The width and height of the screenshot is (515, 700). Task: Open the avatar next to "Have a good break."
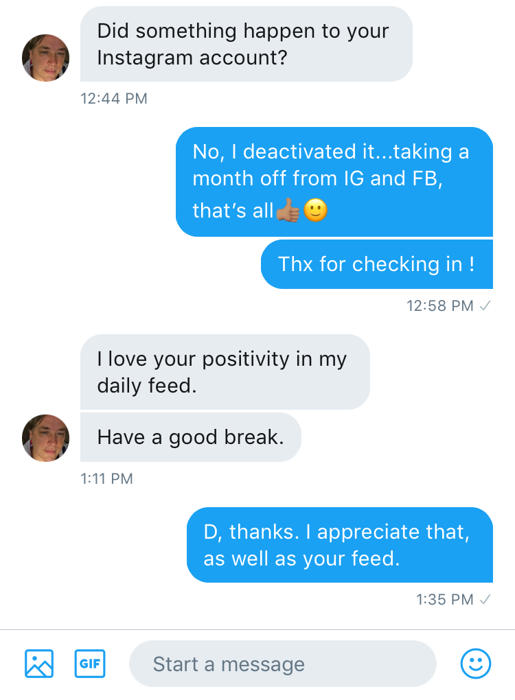coord(46,437)
